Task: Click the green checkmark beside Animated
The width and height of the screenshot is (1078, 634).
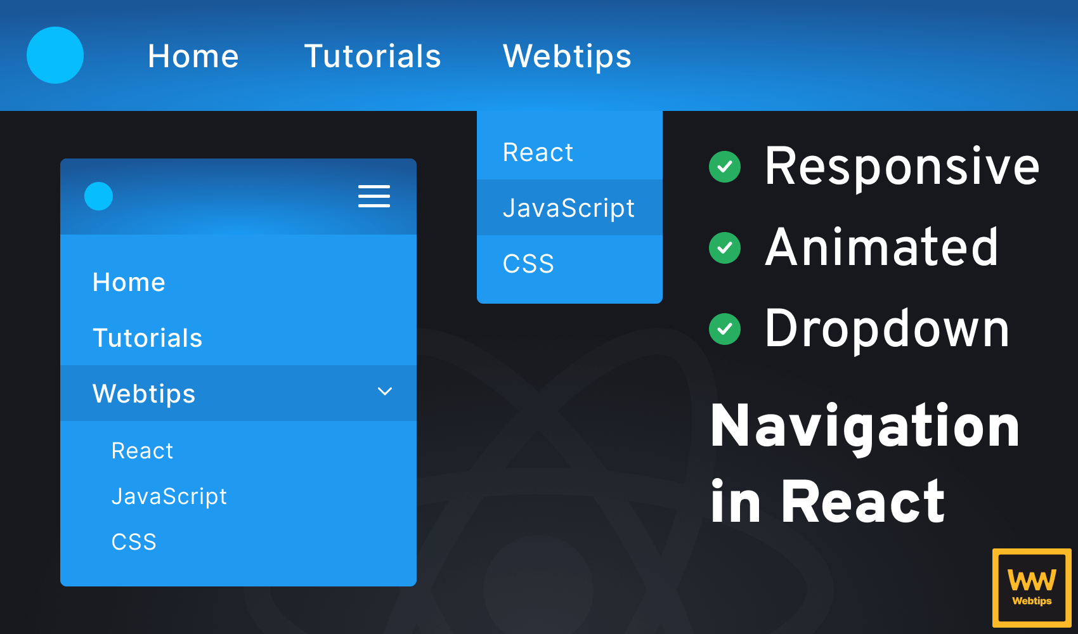Action: (725, 248)
